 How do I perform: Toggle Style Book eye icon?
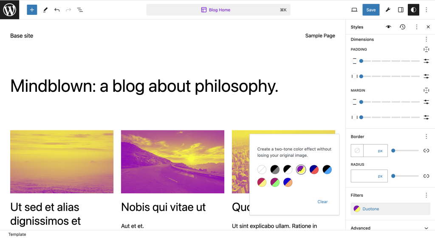click(388, 27)
